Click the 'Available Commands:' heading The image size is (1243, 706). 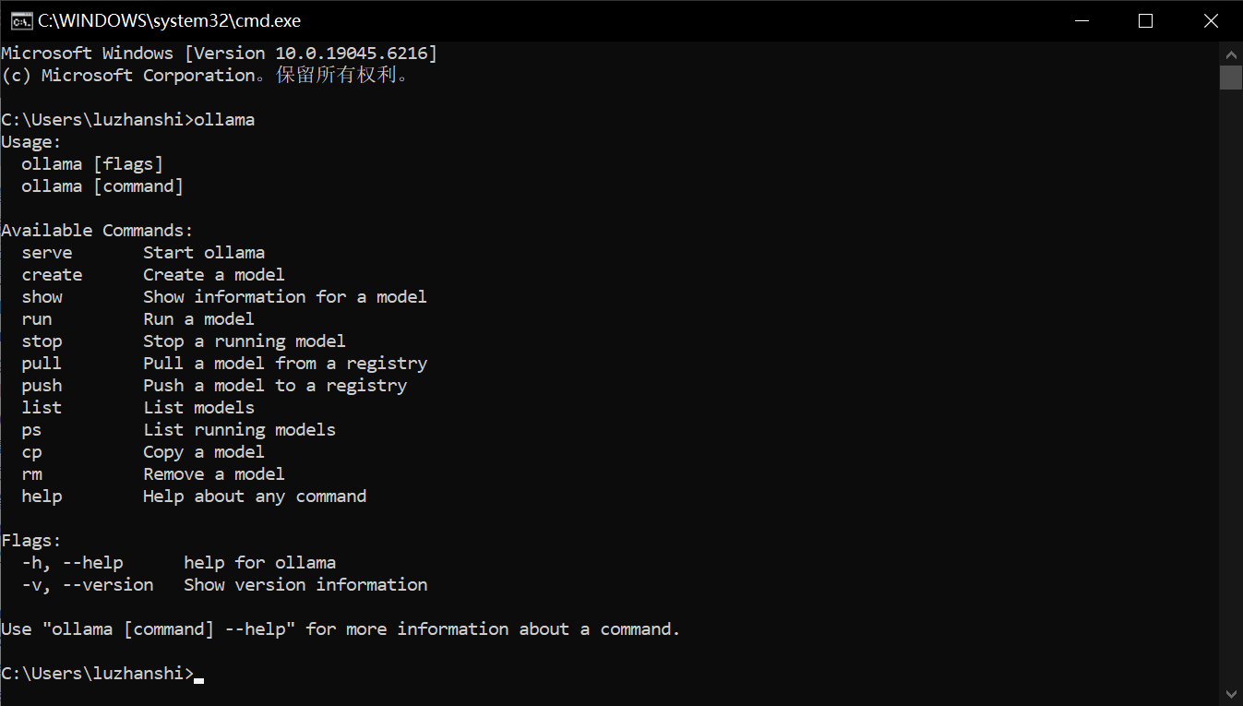[x=97, y=231]
